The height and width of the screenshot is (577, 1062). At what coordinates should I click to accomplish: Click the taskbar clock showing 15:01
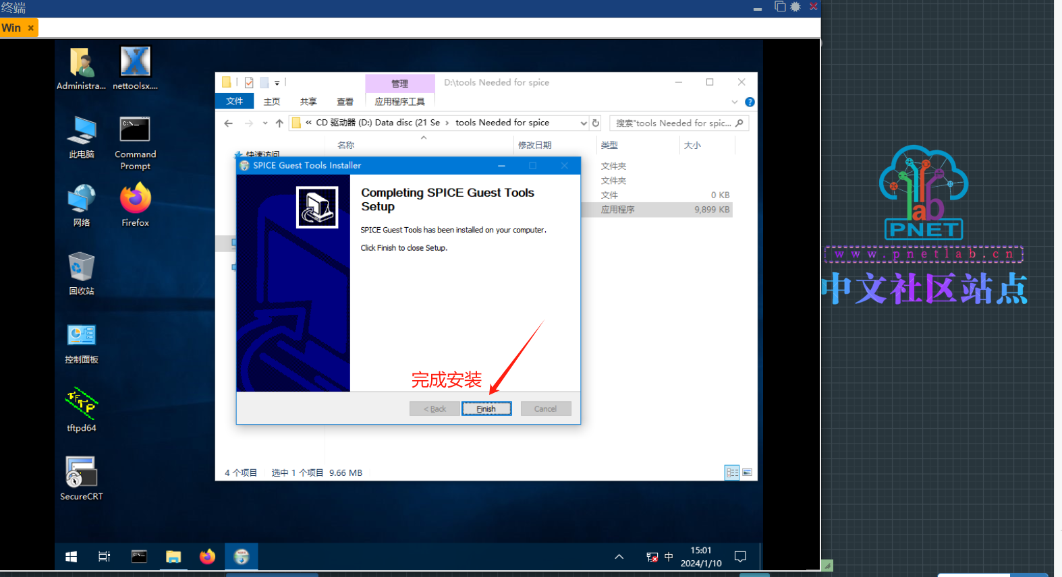[701, 557]
